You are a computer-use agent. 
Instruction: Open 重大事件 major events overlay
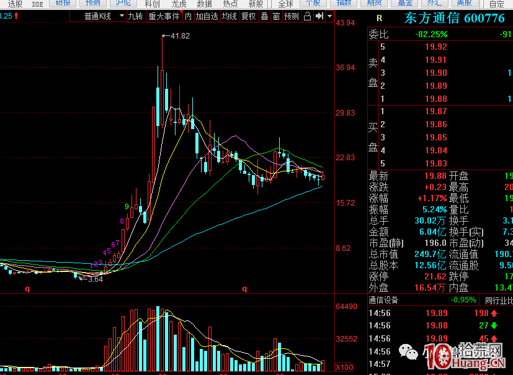tap(164, 16)
